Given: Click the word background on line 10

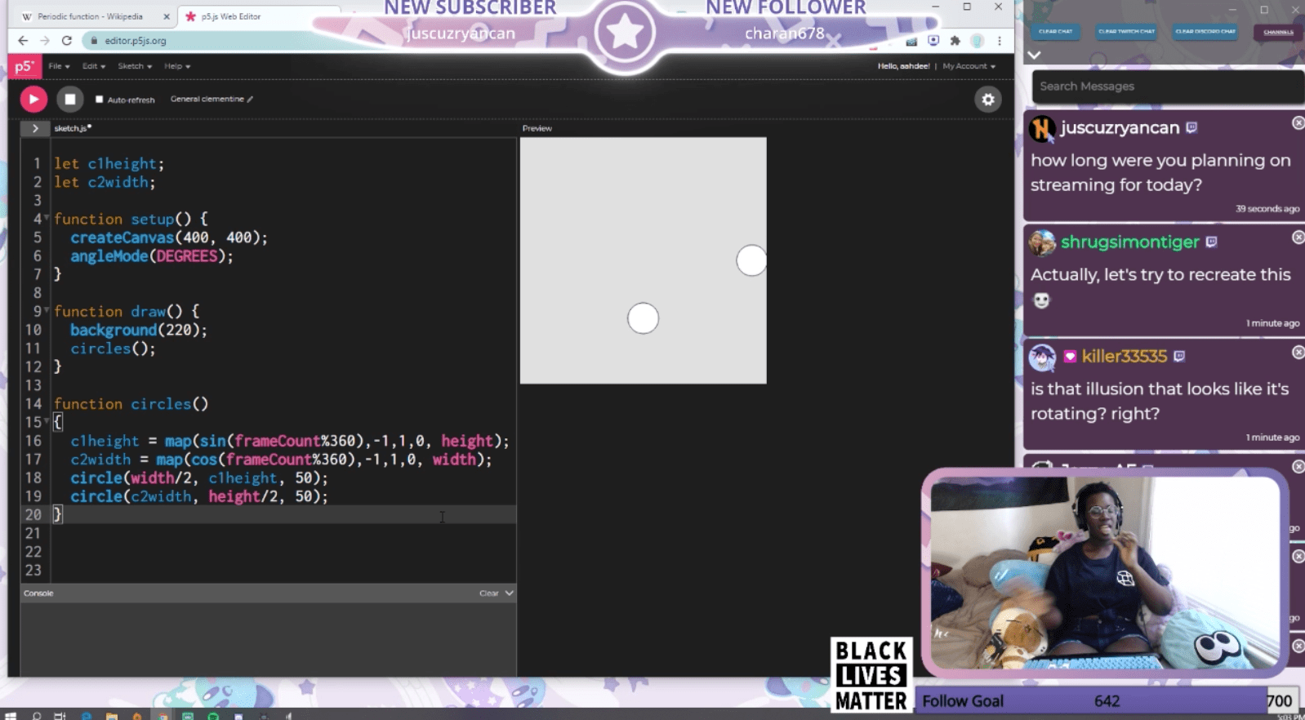Looking at the screenshot, I should (114, 330).
